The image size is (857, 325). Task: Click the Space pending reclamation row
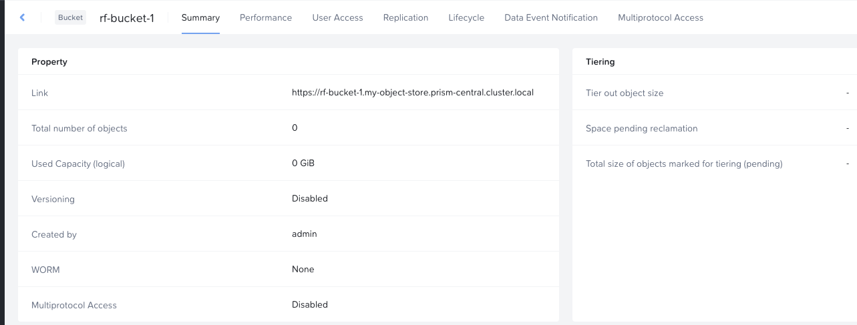click(x=715, y=128)
